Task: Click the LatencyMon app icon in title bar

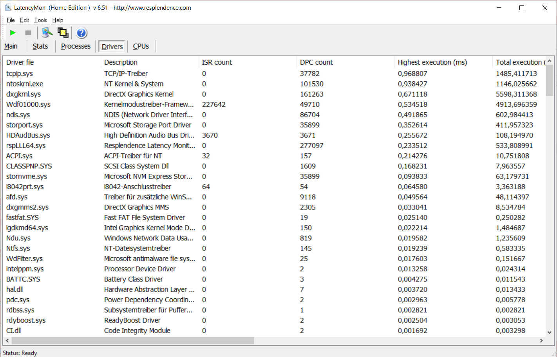Action: point(8,7)
